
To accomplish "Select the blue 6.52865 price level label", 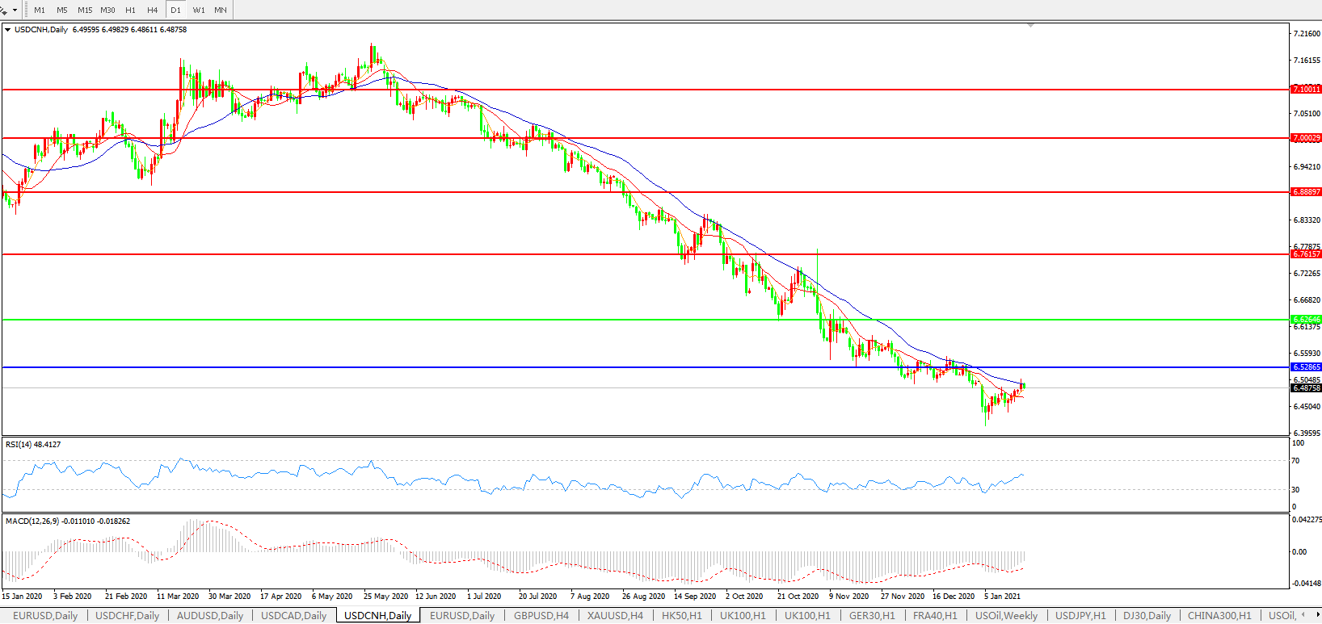I will pos(1306,367).
